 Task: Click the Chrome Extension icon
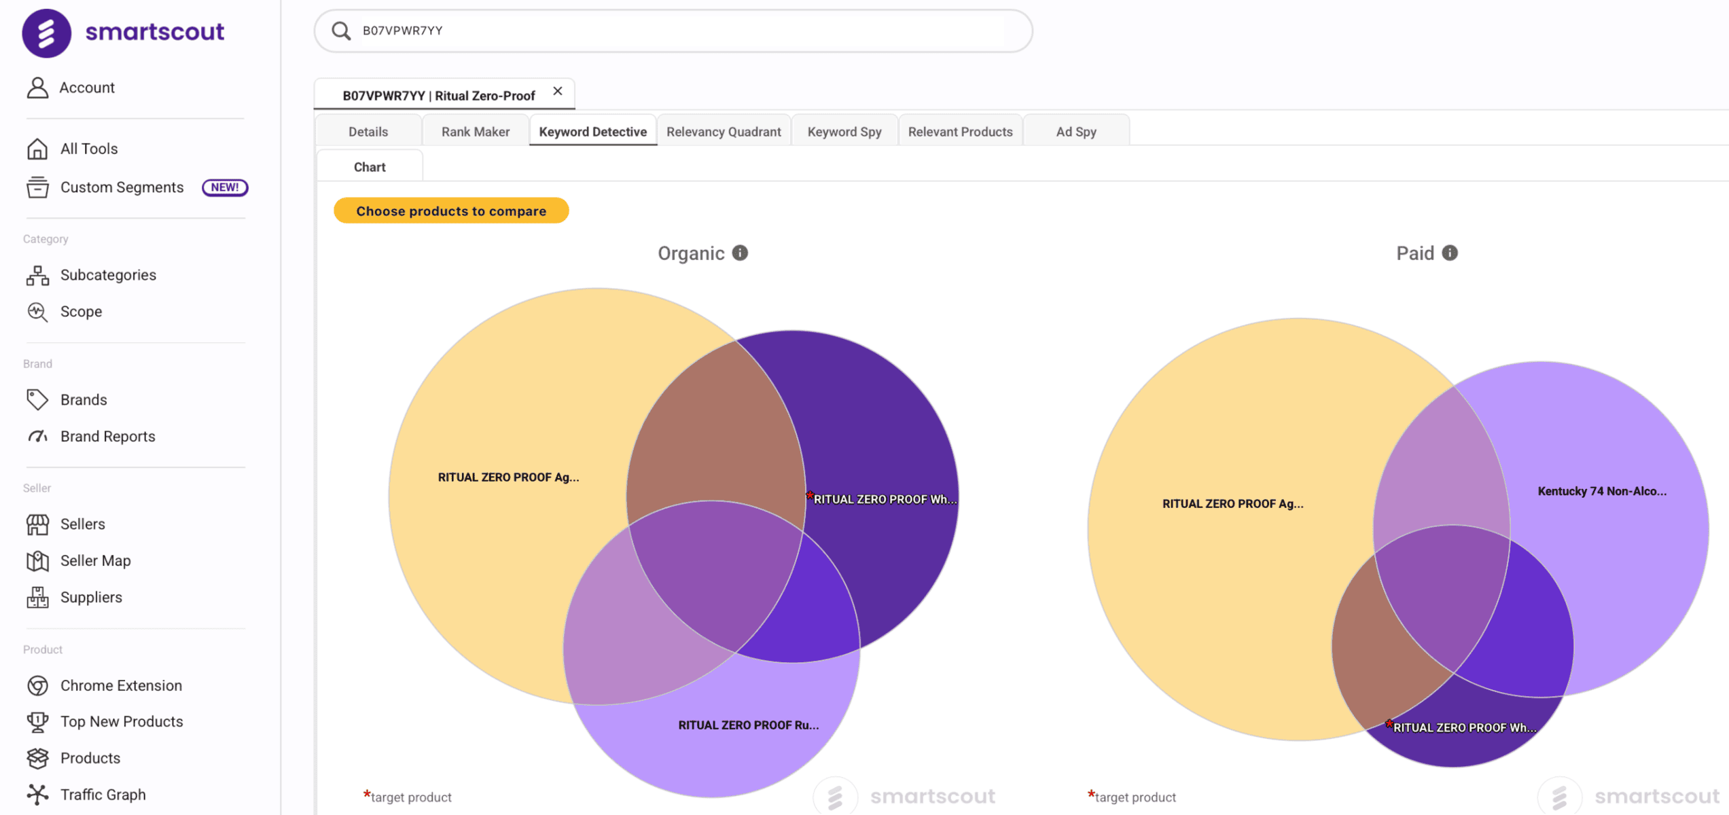pyautogui.click(x=37, y=685)
